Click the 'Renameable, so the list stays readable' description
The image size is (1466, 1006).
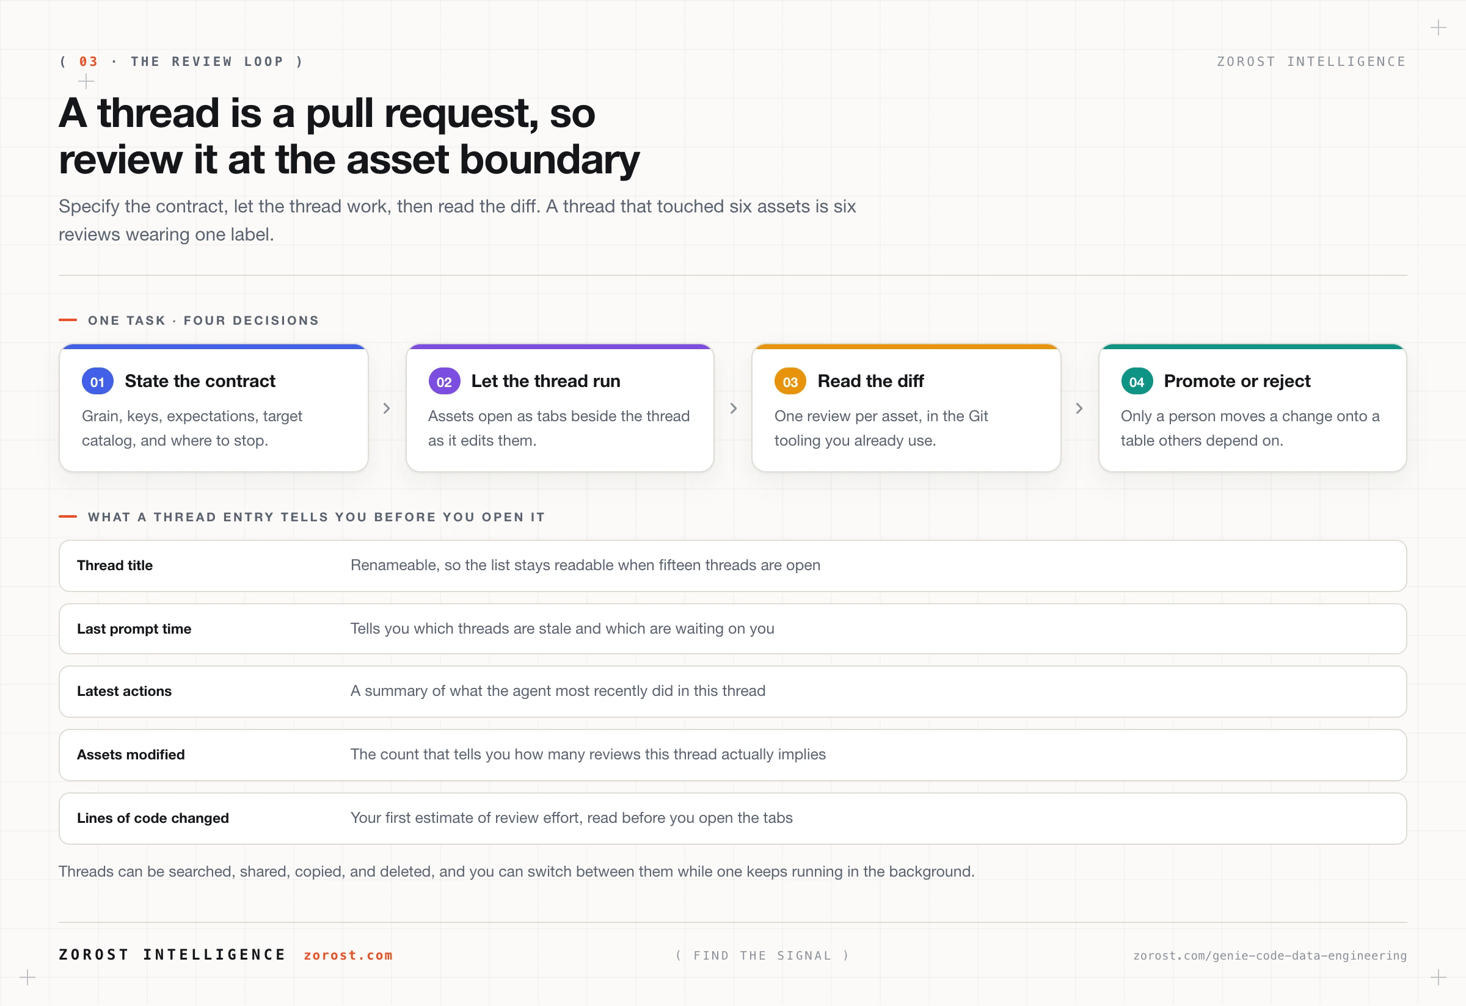[x=585, y=565]
